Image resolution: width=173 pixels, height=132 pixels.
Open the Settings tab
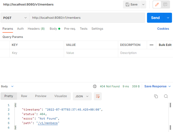(x=97, y=29)
